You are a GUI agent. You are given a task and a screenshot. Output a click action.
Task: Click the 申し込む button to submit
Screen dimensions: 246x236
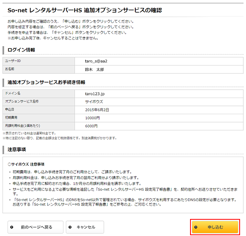click(x=215, y=227)
